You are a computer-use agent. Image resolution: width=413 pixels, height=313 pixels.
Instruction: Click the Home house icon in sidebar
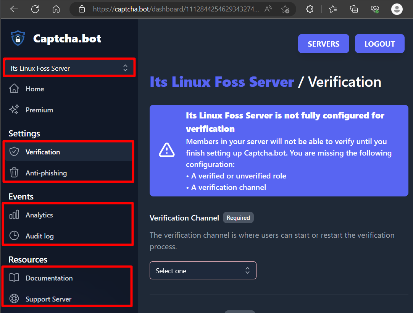click(14, 89)
